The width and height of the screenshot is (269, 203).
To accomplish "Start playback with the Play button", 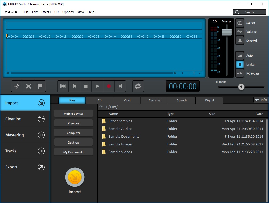I will tap(97, 86).
